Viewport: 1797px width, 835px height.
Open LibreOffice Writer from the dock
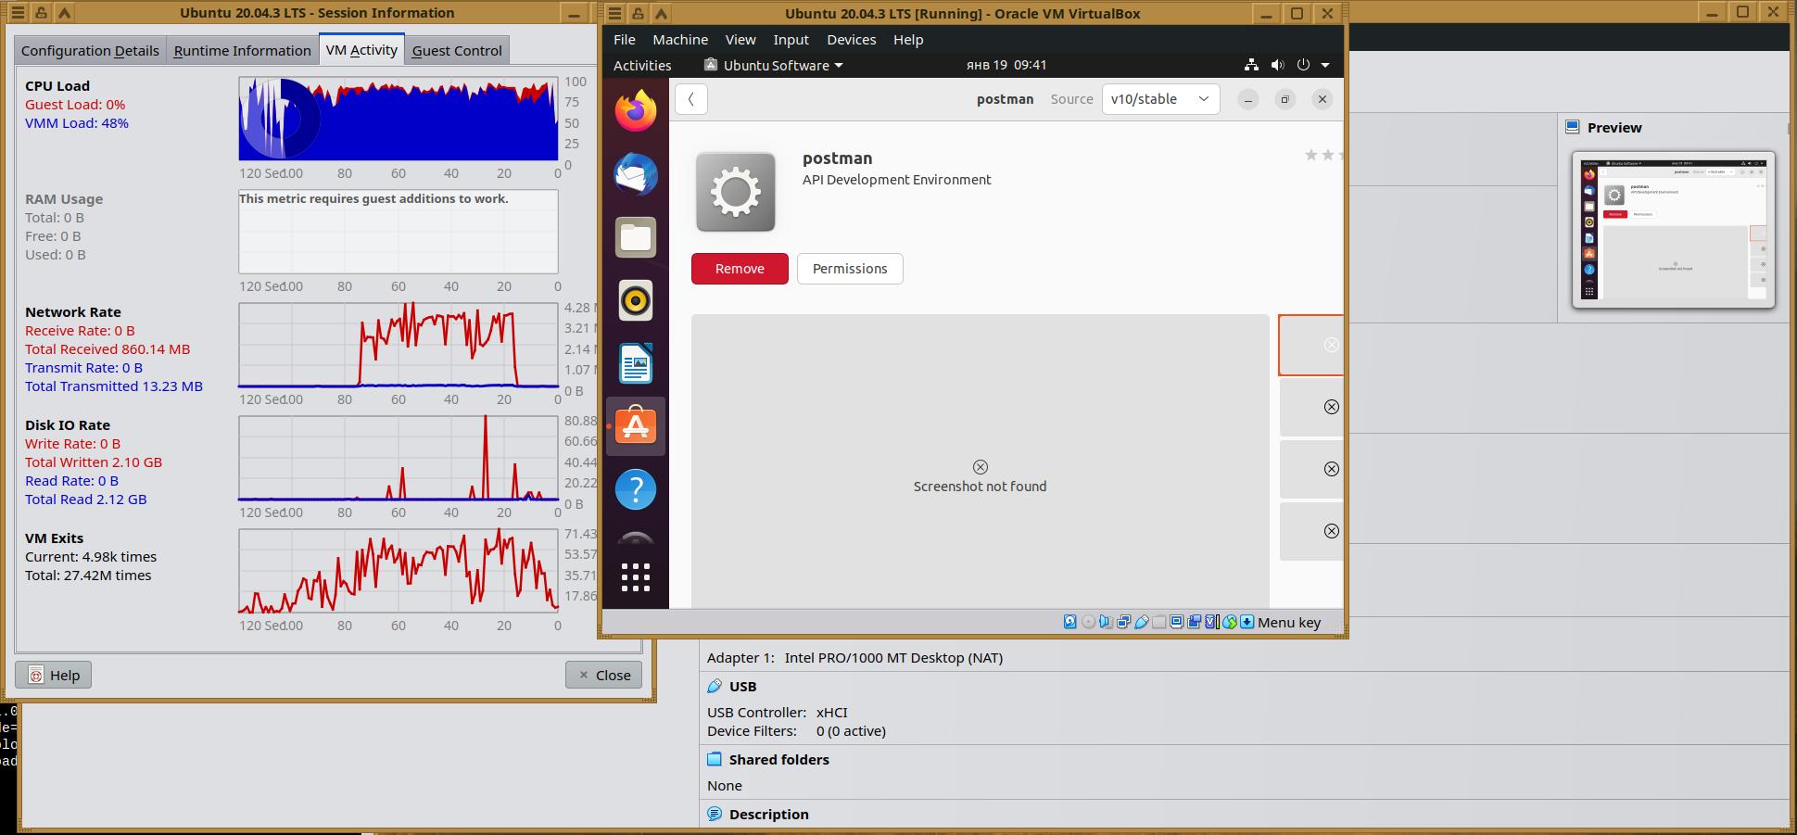coord(636,363)
